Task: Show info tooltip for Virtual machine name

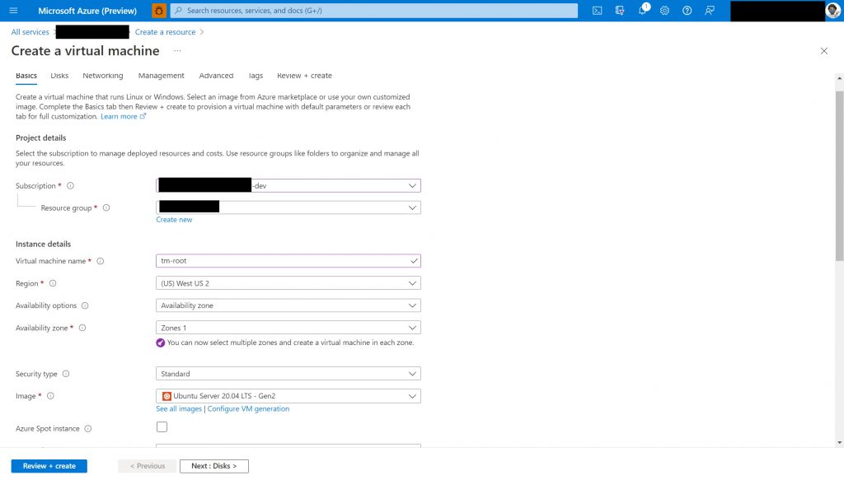Action: 100,261
